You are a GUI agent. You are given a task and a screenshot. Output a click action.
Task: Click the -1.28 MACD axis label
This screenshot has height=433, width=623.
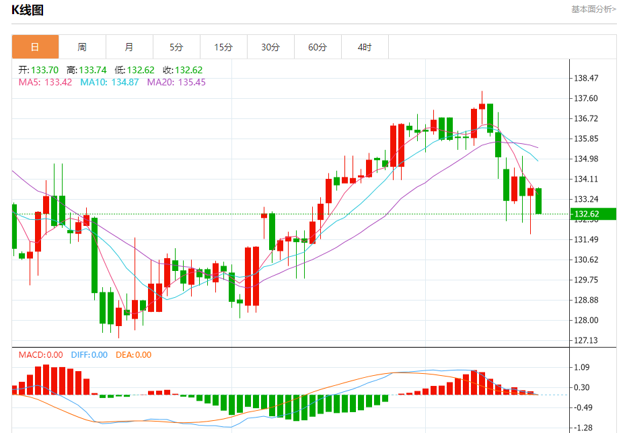click(x=583, y=428)
